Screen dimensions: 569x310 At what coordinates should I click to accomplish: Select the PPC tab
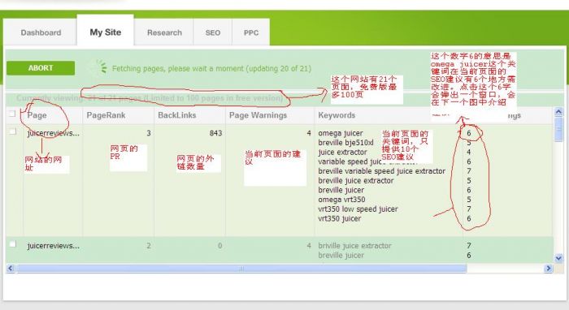point(251,32)
